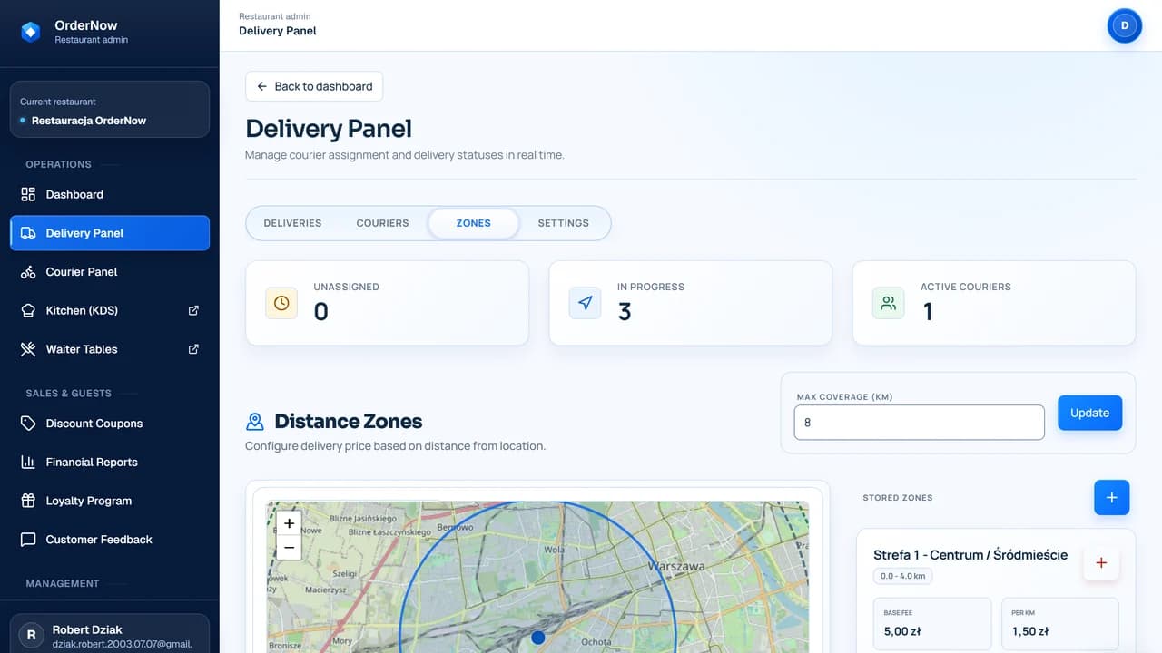This screenshot has width=1162, height=653.
Task: Click the Waiter Tables utensils icon
Action: 28,349
